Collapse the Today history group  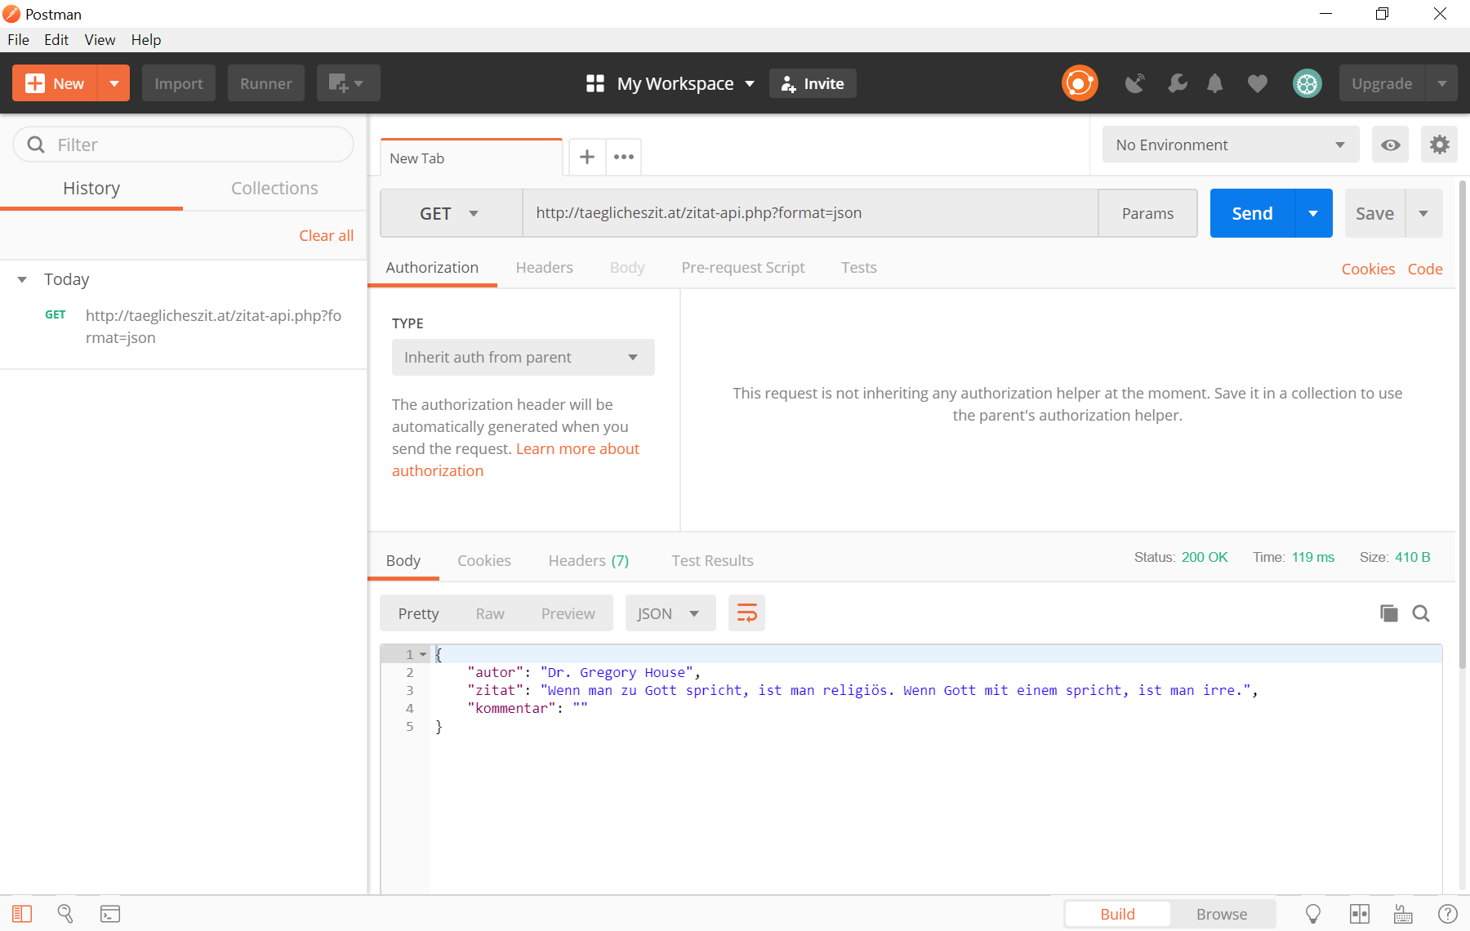click(22, 279)
